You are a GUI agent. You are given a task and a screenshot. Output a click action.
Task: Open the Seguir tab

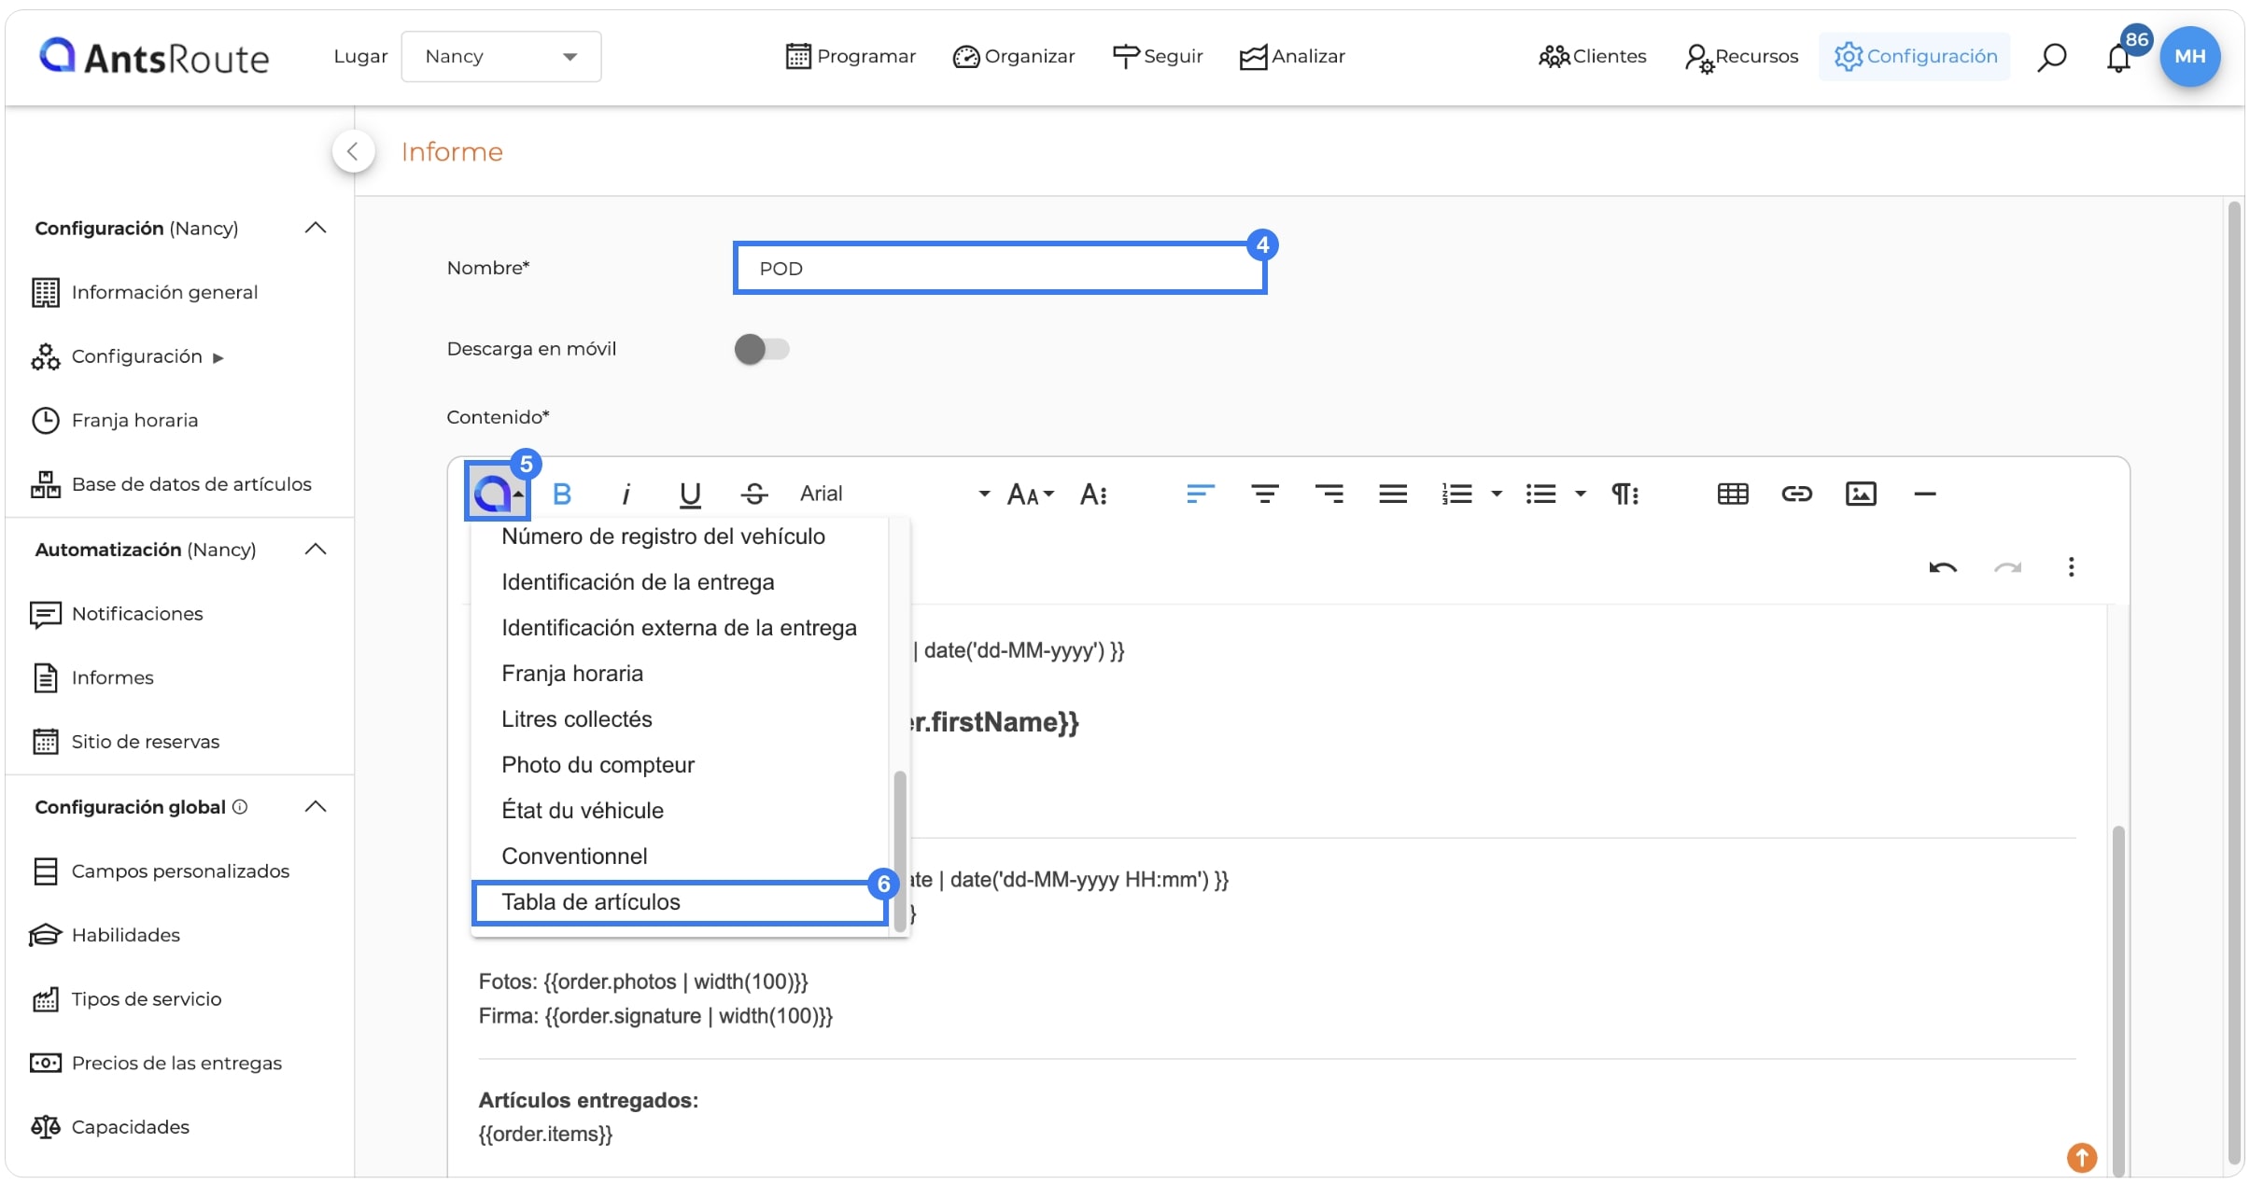[x=1158, y=57]
